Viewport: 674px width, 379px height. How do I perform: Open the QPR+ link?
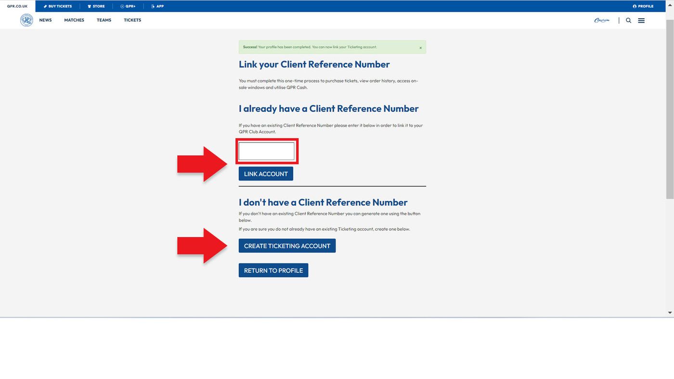(128, 6)
